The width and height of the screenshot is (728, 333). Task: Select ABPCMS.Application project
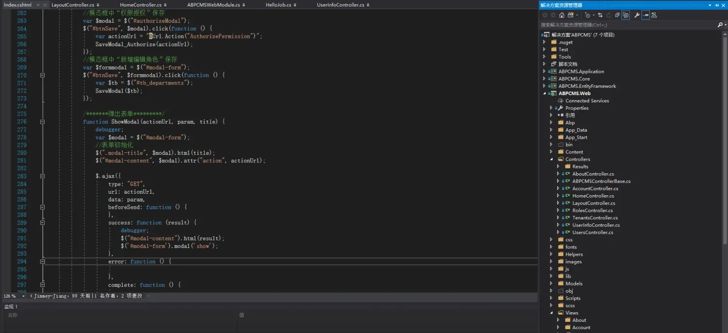(x=581, y=71)
